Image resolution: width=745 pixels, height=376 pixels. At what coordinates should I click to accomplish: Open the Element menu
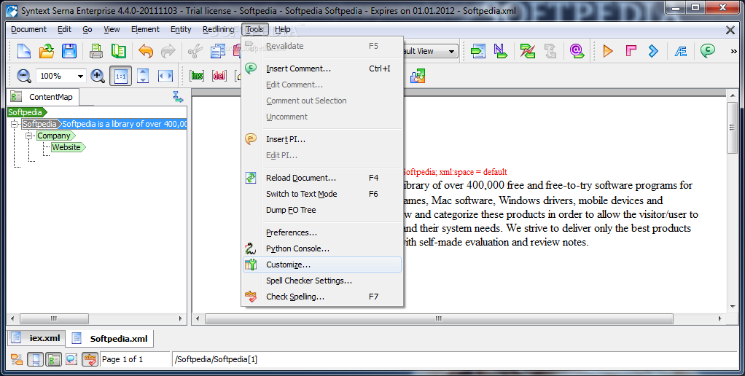tap(145, 29)
